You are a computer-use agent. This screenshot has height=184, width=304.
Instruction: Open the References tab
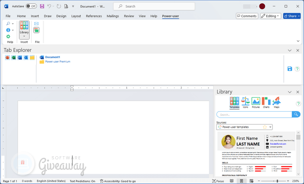point(94,16)
